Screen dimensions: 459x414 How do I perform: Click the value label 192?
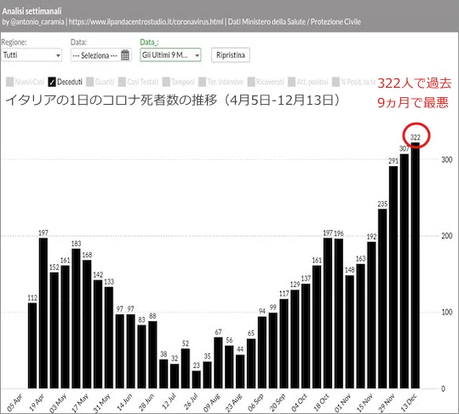pos(371,237)
